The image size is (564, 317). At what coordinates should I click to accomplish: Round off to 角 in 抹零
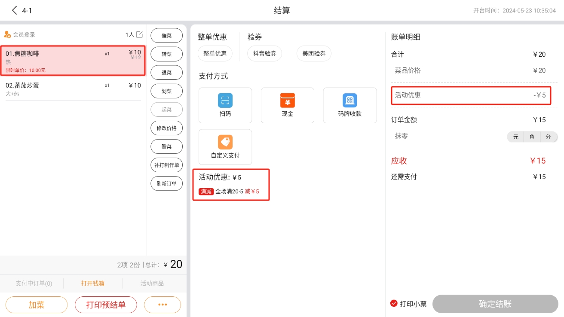tap(532, 137)
